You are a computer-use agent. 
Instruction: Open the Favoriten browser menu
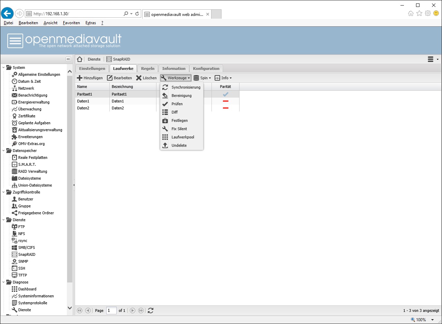pos(71,23)
